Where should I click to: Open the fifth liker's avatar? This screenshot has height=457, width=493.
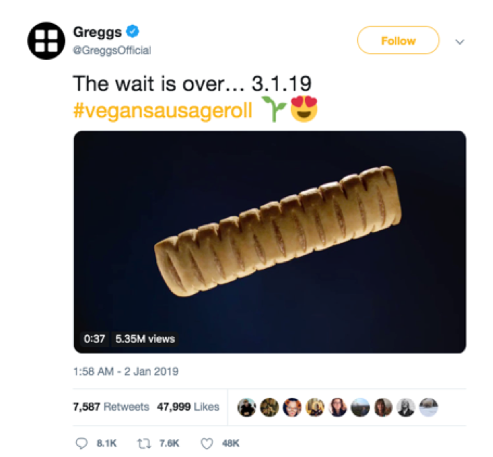click(x=338, y=408)
